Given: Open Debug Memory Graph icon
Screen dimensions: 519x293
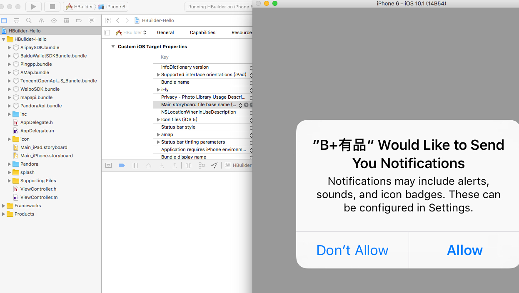Looking at the screenshot, I should coord(202,165).
